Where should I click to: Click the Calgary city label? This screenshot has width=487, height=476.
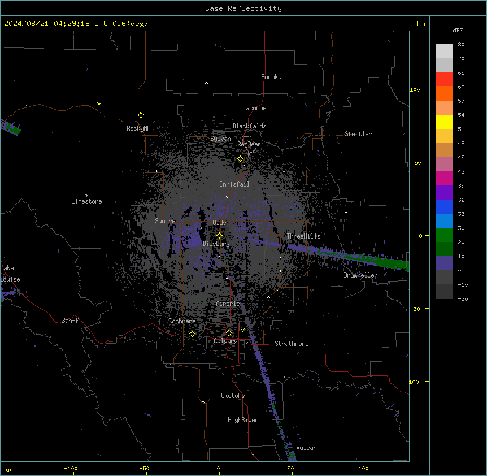point(225,341)
